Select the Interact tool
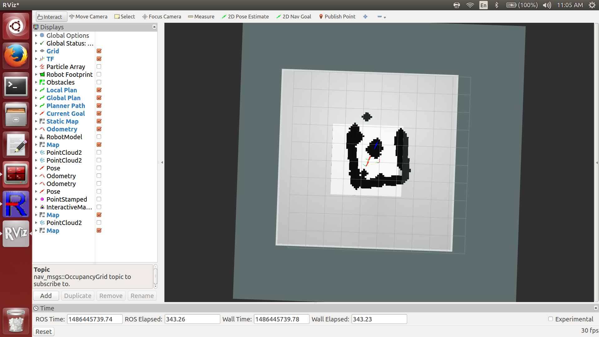The width and height of the screenshot is (599, 337). tap(51, 17)
